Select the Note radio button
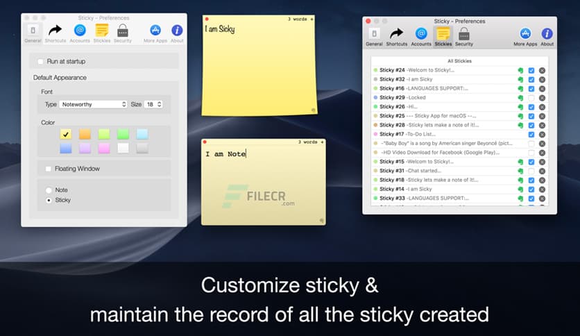The height and width of the screenshot is (336, 580). coord(49,190)
